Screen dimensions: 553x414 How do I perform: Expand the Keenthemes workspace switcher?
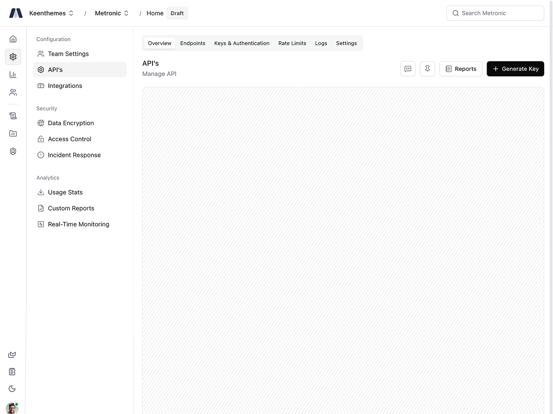(x=51, y=13)
